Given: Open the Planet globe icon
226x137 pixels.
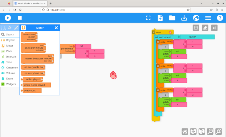Looking at the screenshot, I should [196, 18].
